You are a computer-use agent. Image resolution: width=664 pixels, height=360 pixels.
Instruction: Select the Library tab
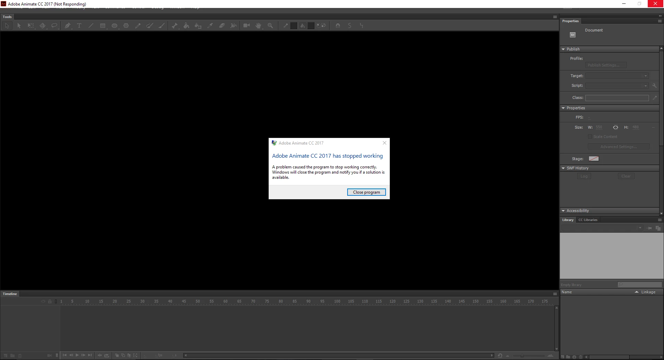[x=568, y=220]
